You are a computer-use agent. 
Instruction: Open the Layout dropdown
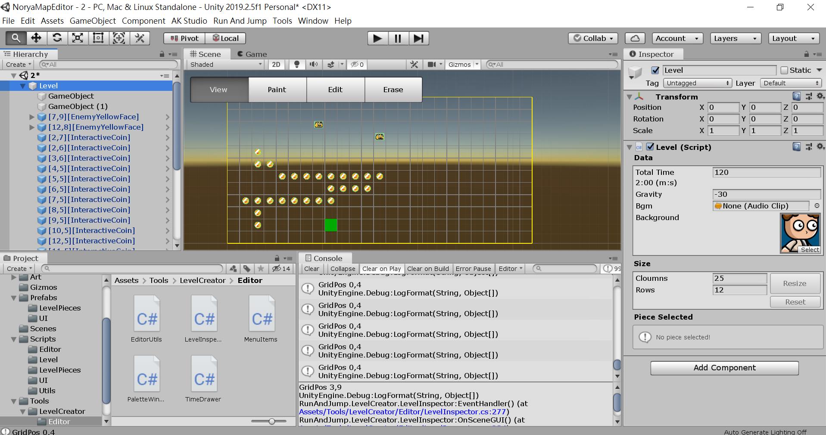tap(793, 38)
